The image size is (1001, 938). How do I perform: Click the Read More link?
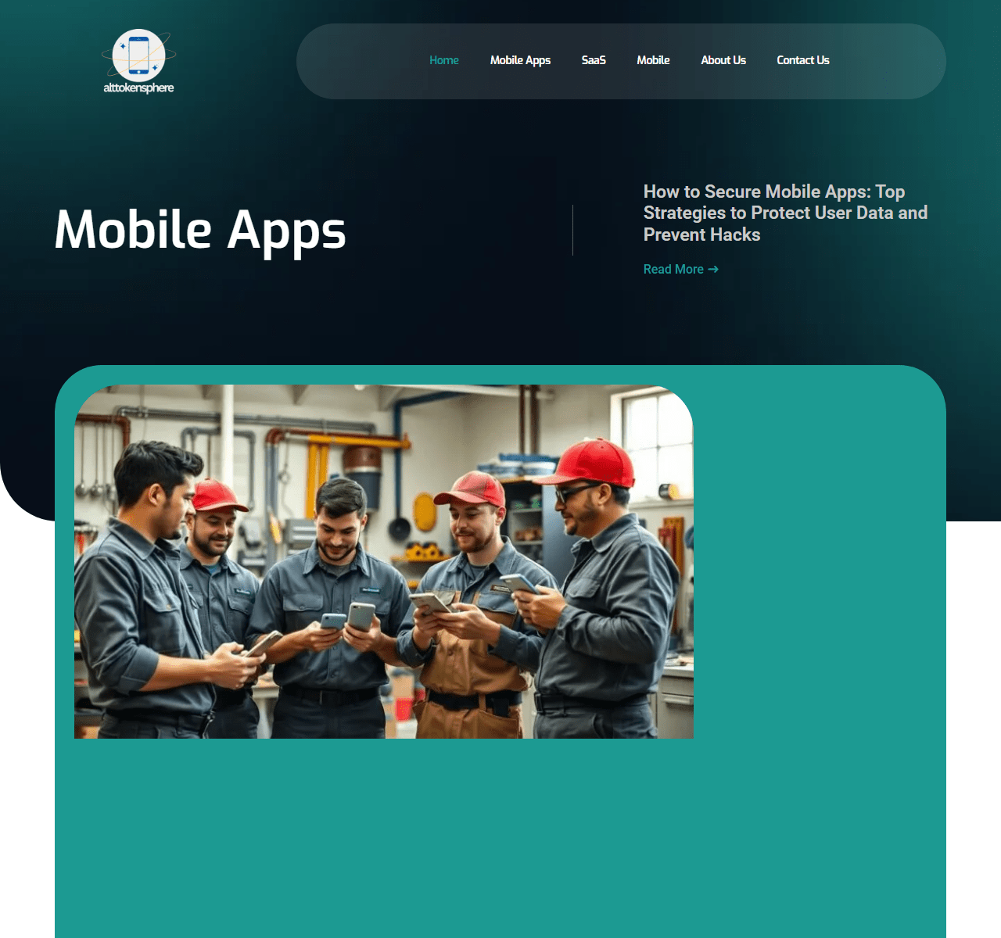tap(673, 269)
